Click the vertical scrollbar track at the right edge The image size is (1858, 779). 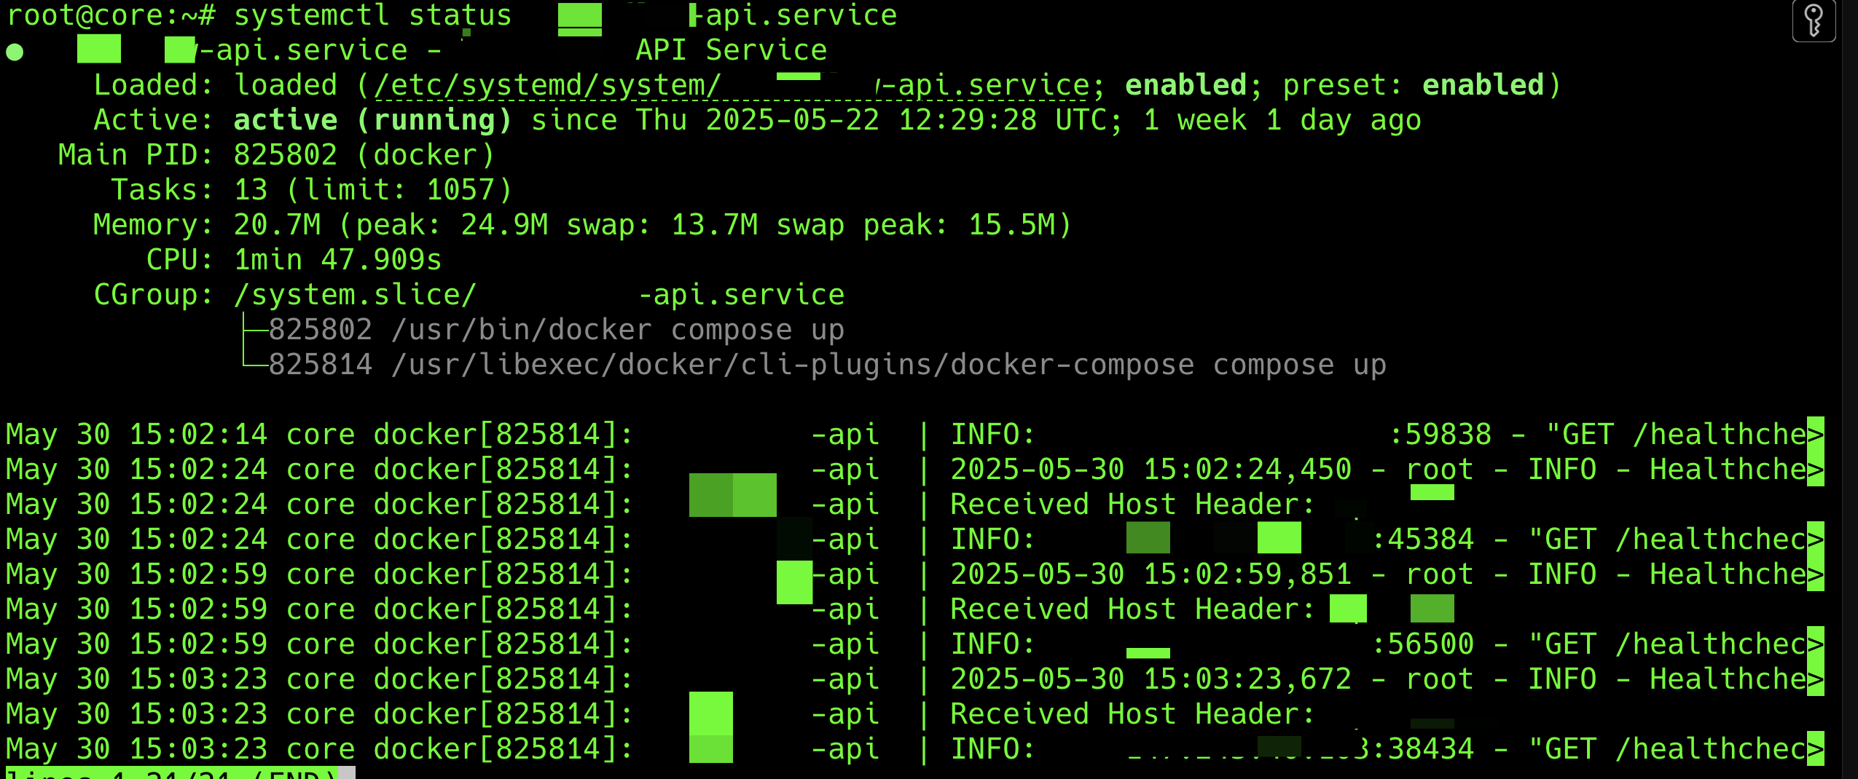click(x=1849, y=389)
